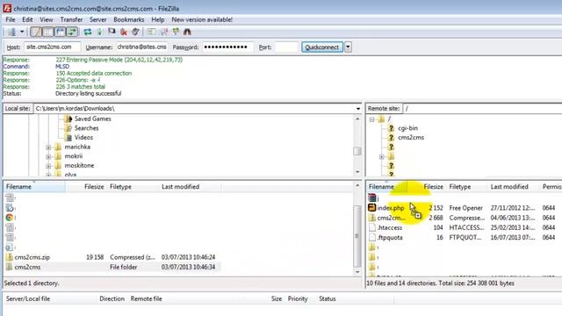Click the Username input field
Viewport: 562px width, 316px height.
pos(142,47)
